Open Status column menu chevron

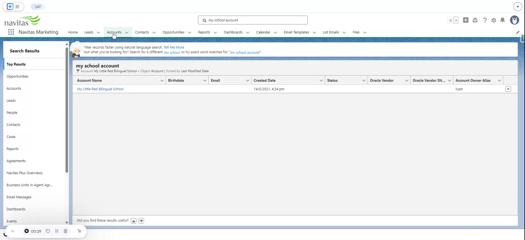pyautogui.click(x=364, y=80)
